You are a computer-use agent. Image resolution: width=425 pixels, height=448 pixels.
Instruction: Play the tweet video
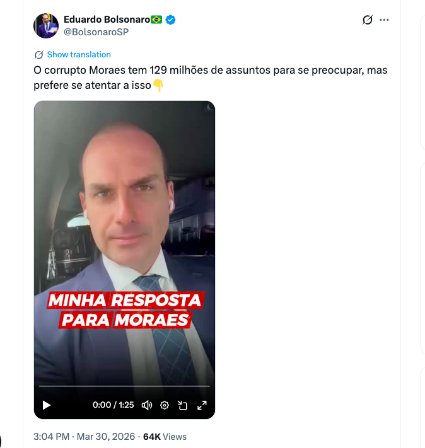[46, 405]
